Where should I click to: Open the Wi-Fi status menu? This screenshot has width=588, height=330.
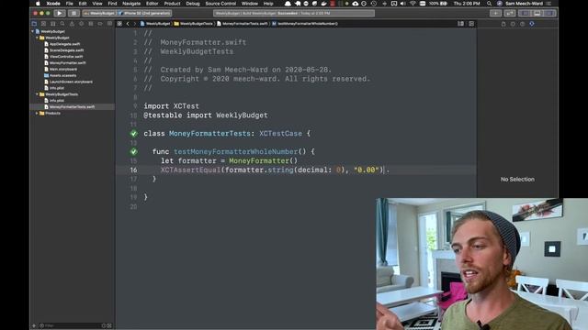click(x=413, y=4)
